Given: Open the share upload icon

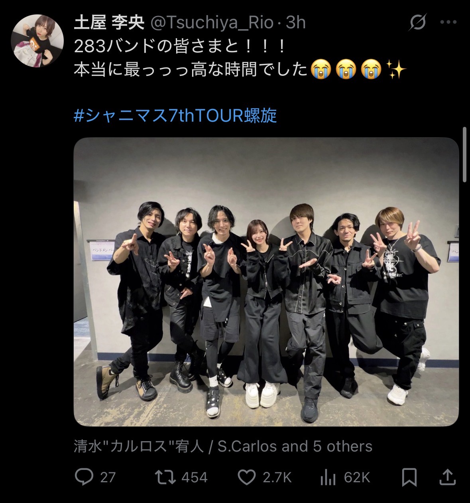Looking at the screenshot, I should click(447, 477).
